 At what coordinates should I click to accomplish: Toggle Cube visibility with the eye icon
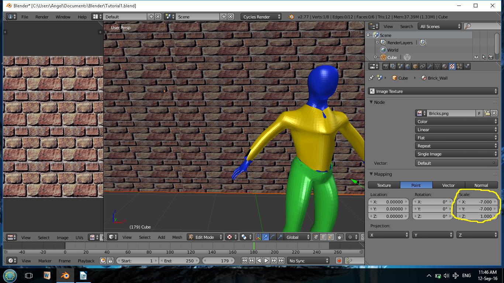pyautogui.click(x=476, y=57)
